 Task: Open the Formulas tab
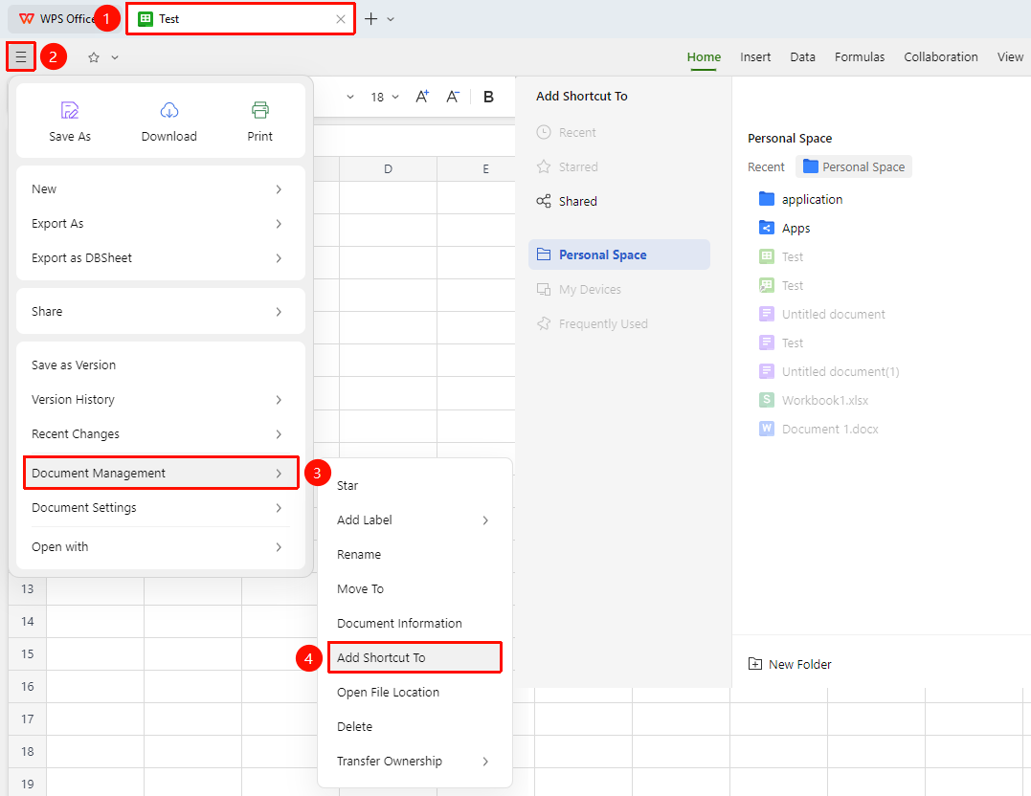click(x=860, y=57)
